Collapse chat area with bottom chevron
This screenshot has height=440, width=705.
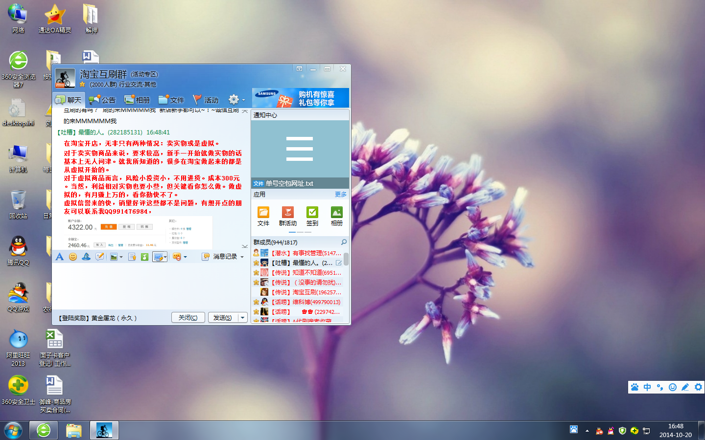tap(245, 246)
